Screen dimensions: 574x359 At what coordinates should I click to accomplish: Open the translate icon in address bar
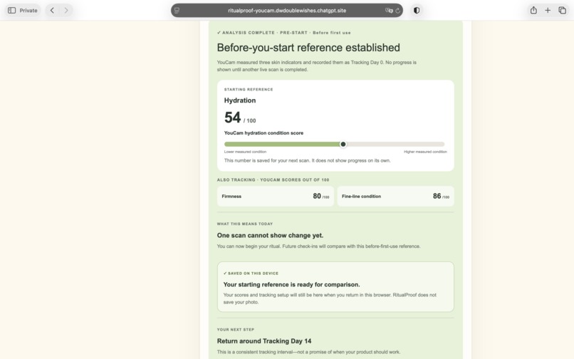[x=388, y=11]
